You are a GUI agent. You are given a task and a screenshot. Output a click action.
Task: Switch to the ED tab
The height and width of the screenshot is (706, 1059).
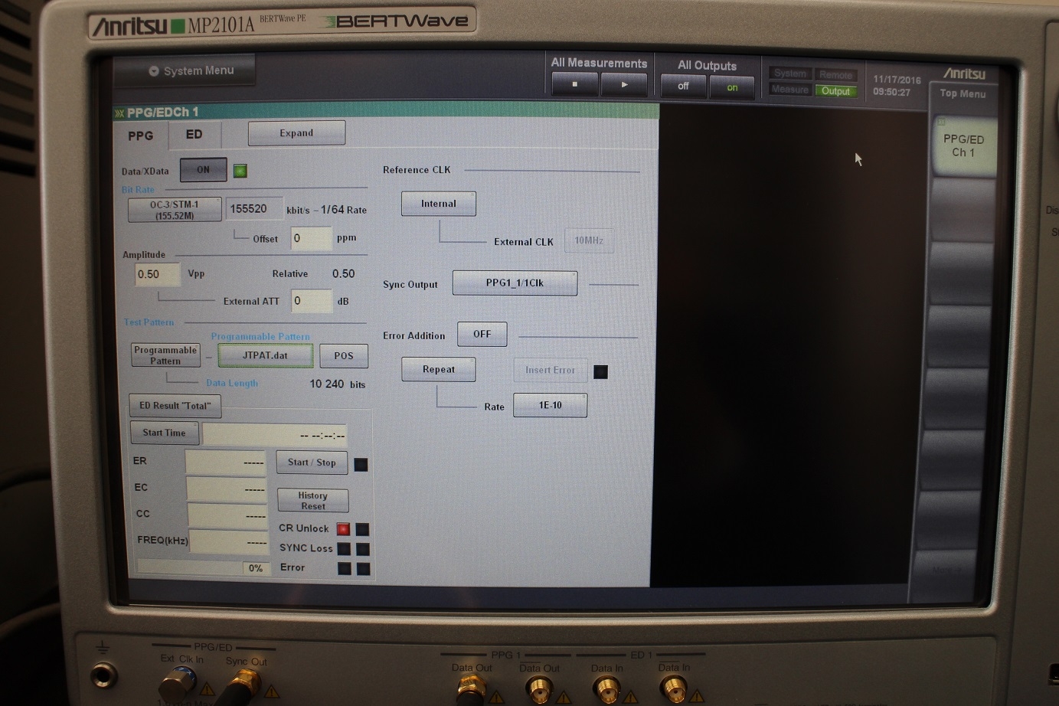coord(194,135)
